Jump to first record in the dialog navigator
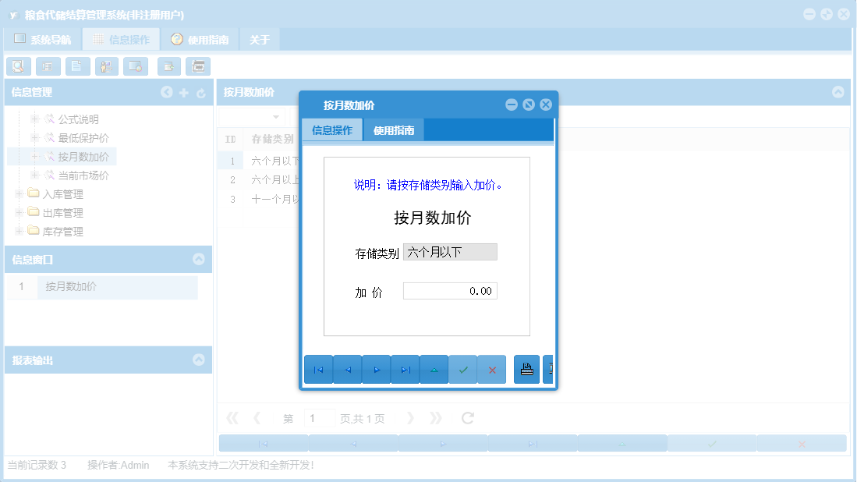Image resolution: width=857 pixels, height=482 pixels. 318,369
